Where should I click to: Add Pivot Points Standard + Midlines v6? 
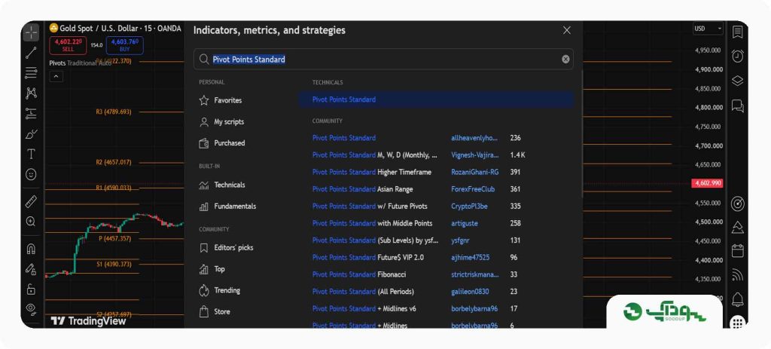[436, 308]
